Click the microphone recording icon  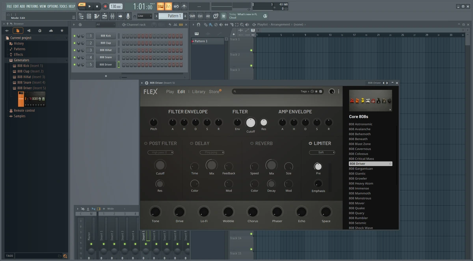pyautogui.click(x=128, y=16)
